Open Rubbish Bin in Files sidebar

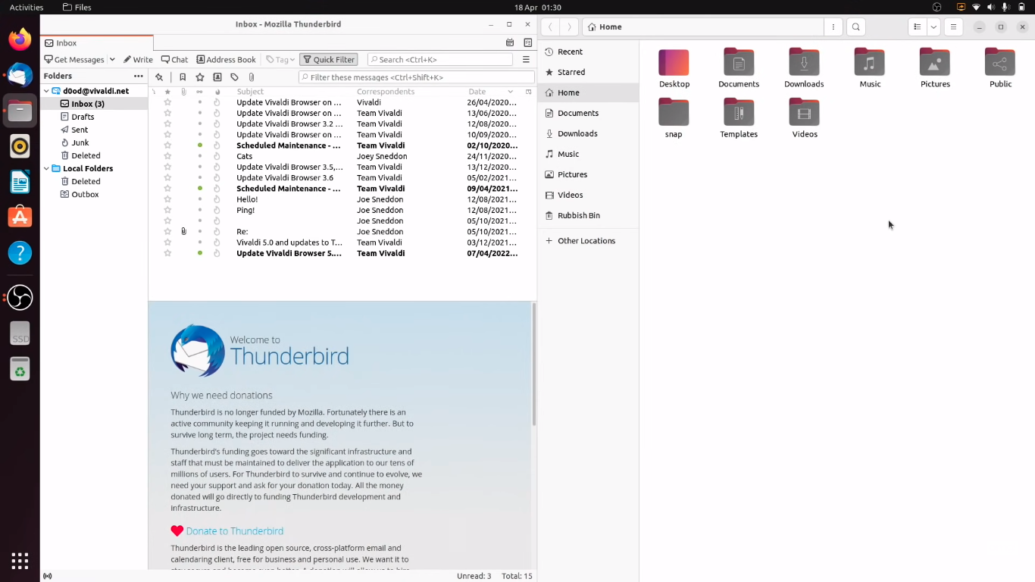pos(588,215)
